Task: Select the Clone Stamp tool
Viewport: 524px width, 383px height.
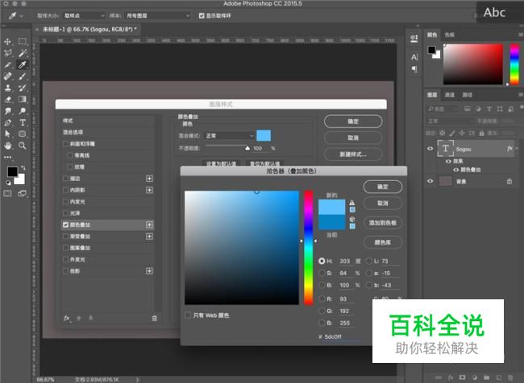Action: (7, 88)
